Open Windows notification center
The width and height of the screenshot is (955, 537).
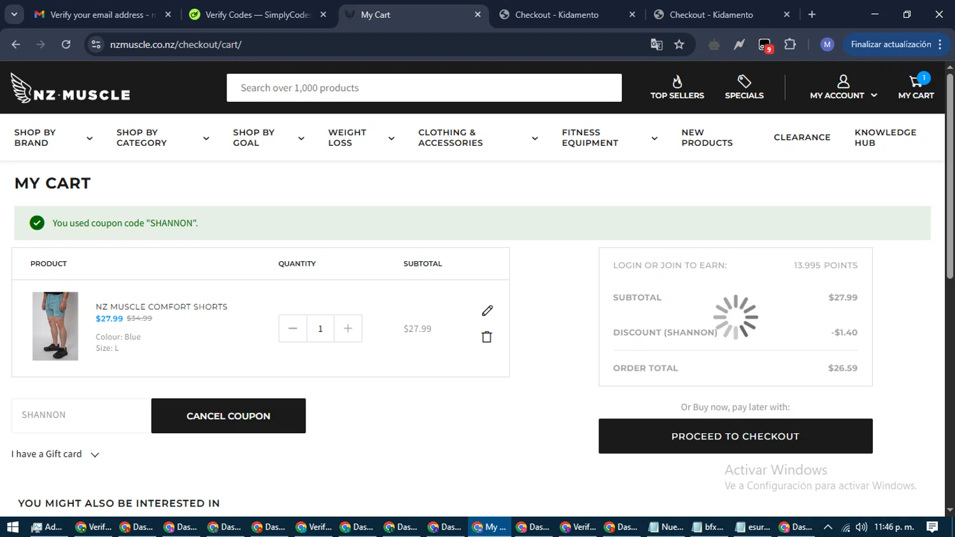pos(932,527)
